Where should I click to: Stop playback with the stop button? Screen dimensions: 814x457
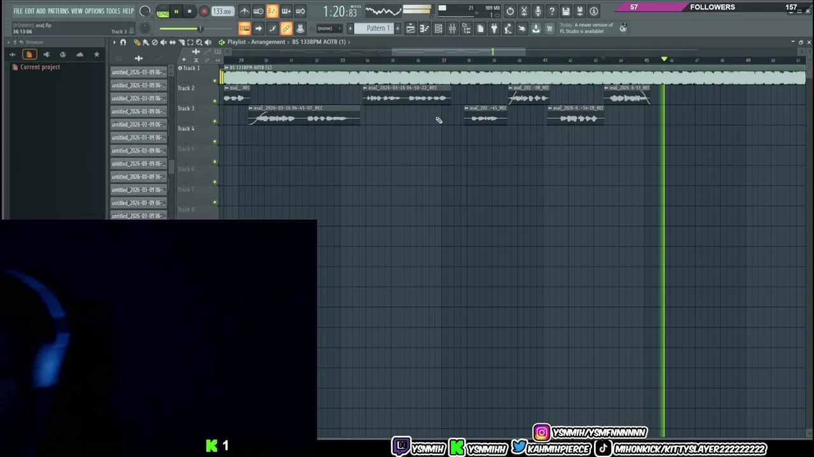190,11
